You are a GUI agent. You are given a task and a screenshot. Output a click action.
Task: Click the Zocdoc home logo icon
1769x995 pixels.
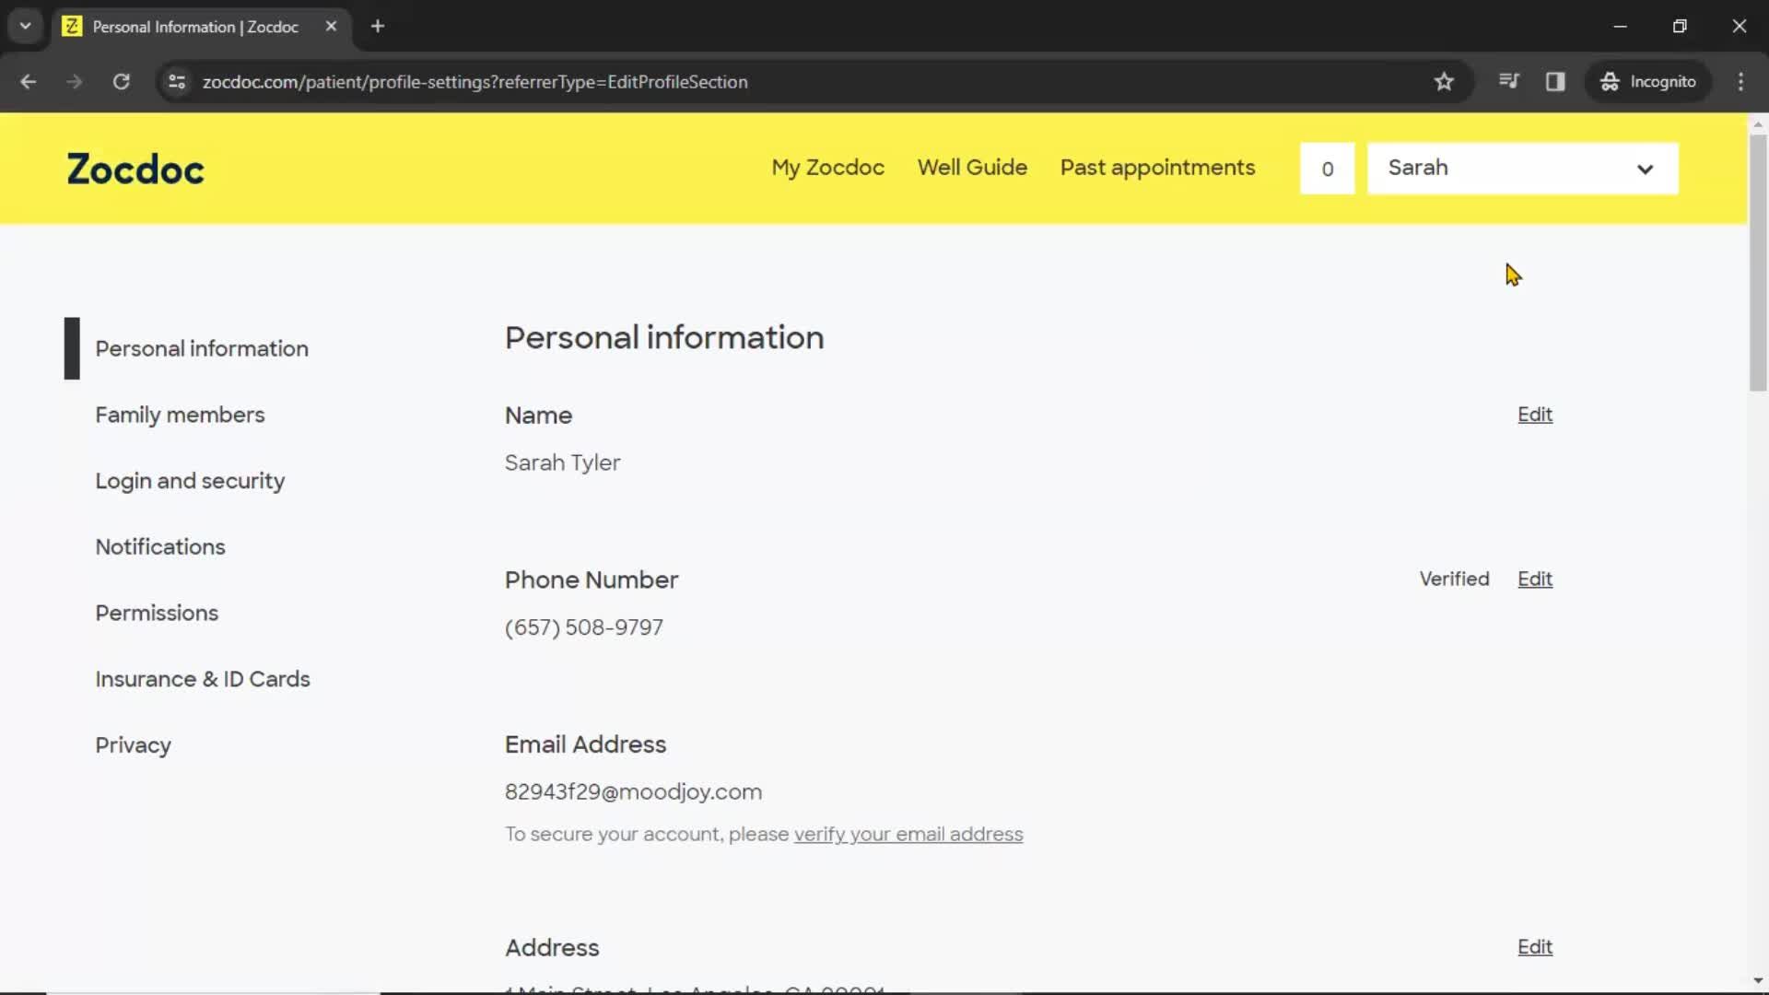[x=135, y=168]
